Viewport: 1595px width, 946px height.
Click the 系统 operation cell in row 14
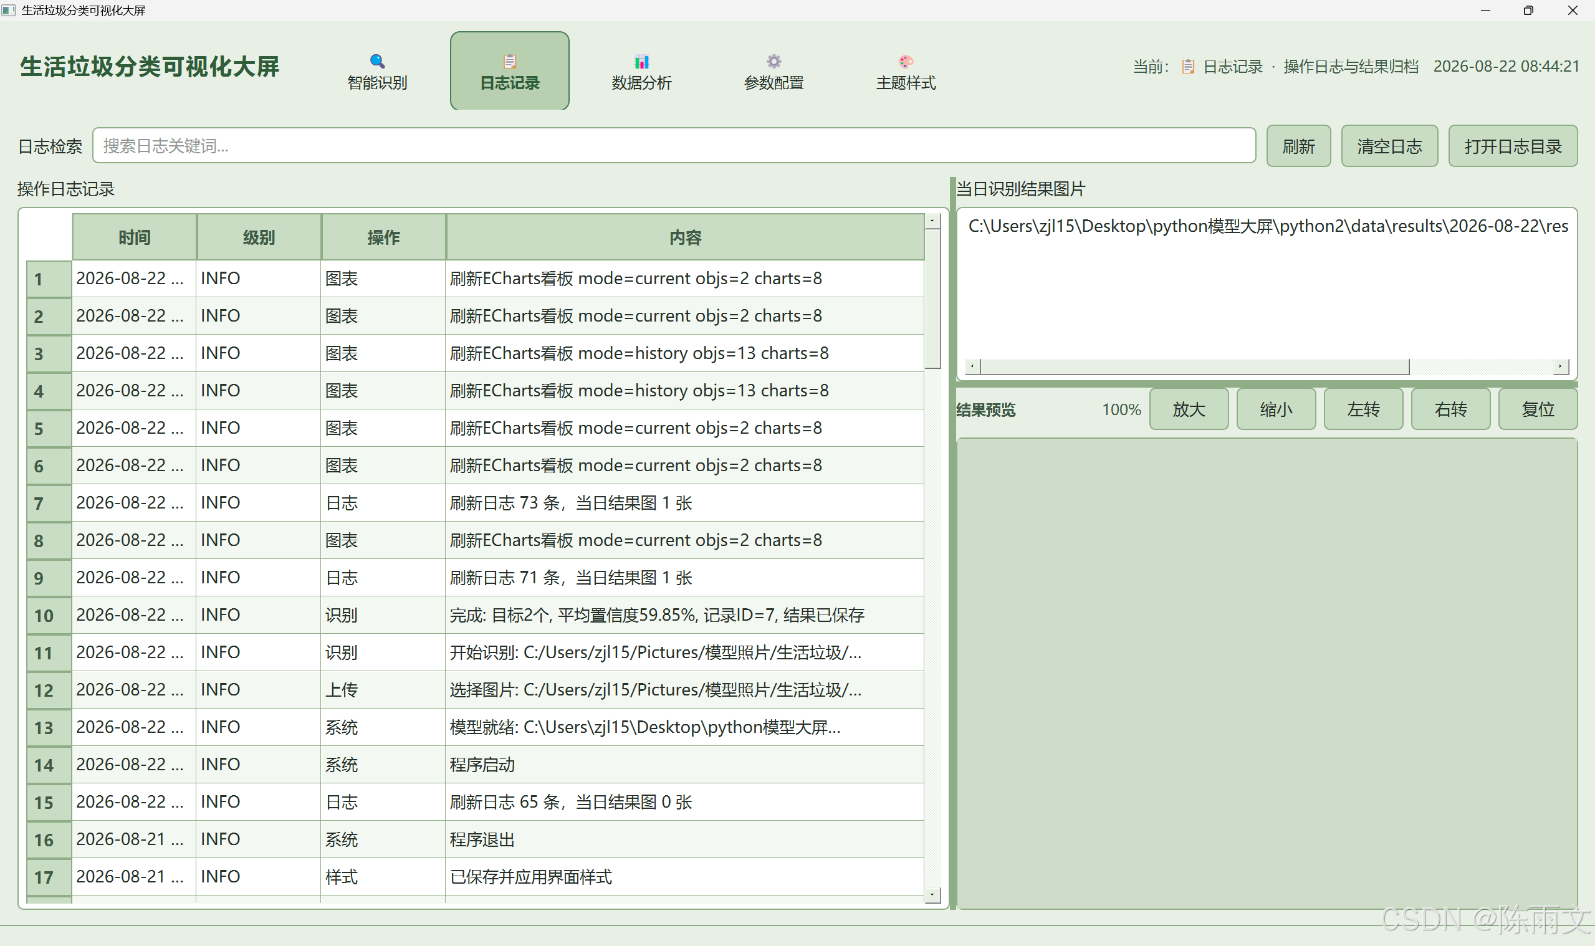(x=383, y=764)
